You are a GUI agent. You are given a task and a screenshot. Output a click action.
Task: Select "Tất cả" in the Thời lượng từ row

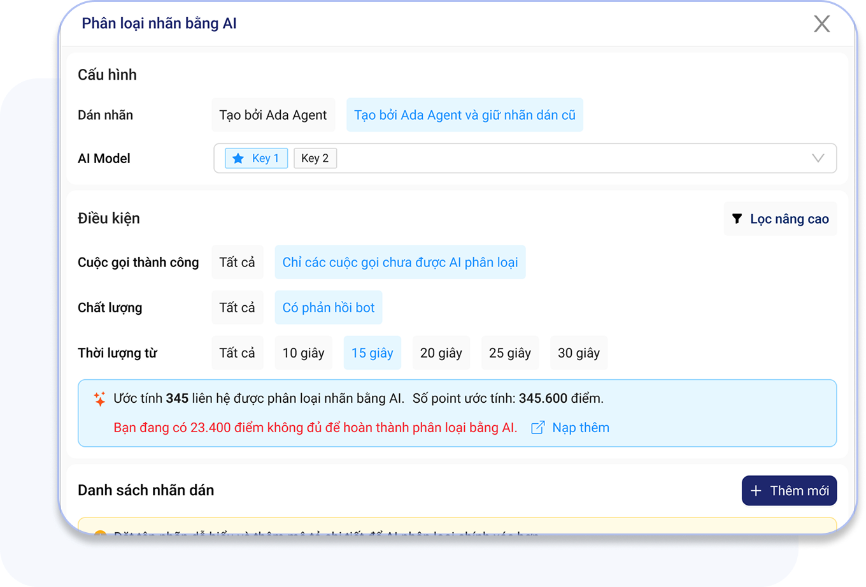pos(238,353)
